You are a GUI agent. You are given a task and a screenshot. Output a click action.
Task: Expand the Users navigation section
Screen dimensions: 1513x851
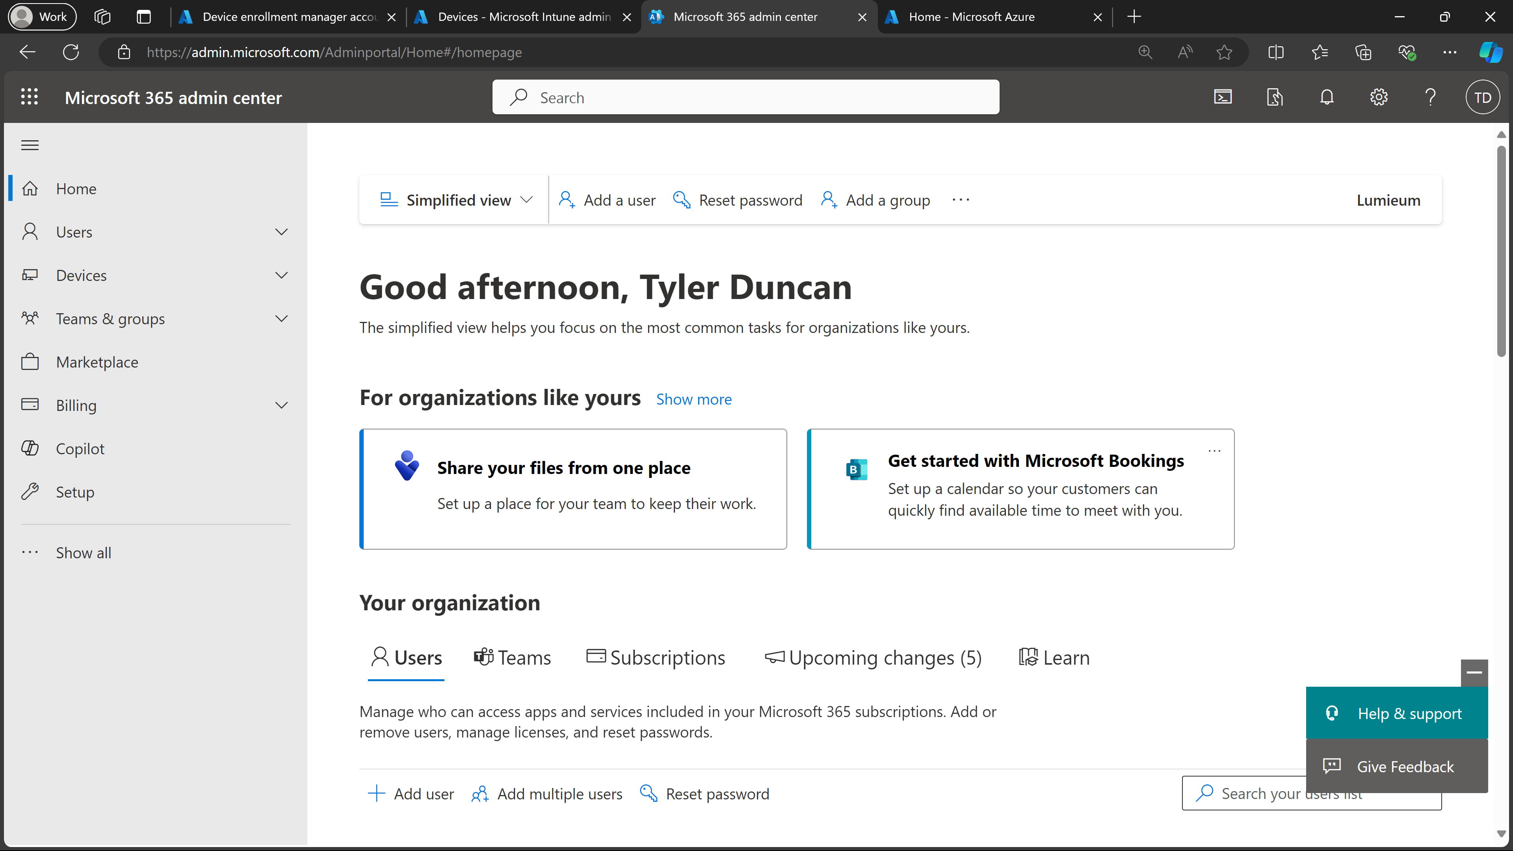pos(281,232)
